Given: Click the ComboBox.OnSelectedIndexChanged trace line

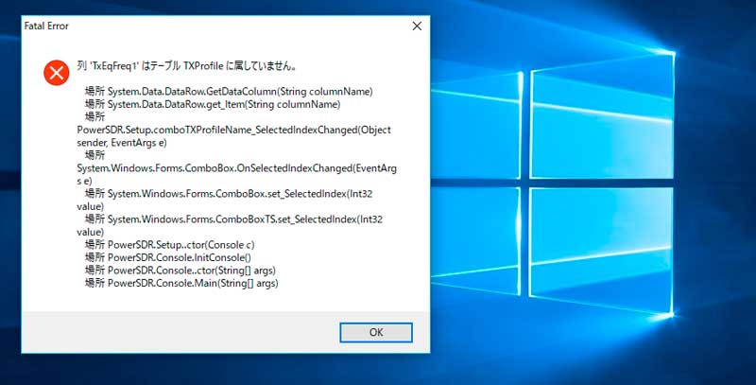Looking at the screenshot, I should pyautogui.click(x=236, y=167).
